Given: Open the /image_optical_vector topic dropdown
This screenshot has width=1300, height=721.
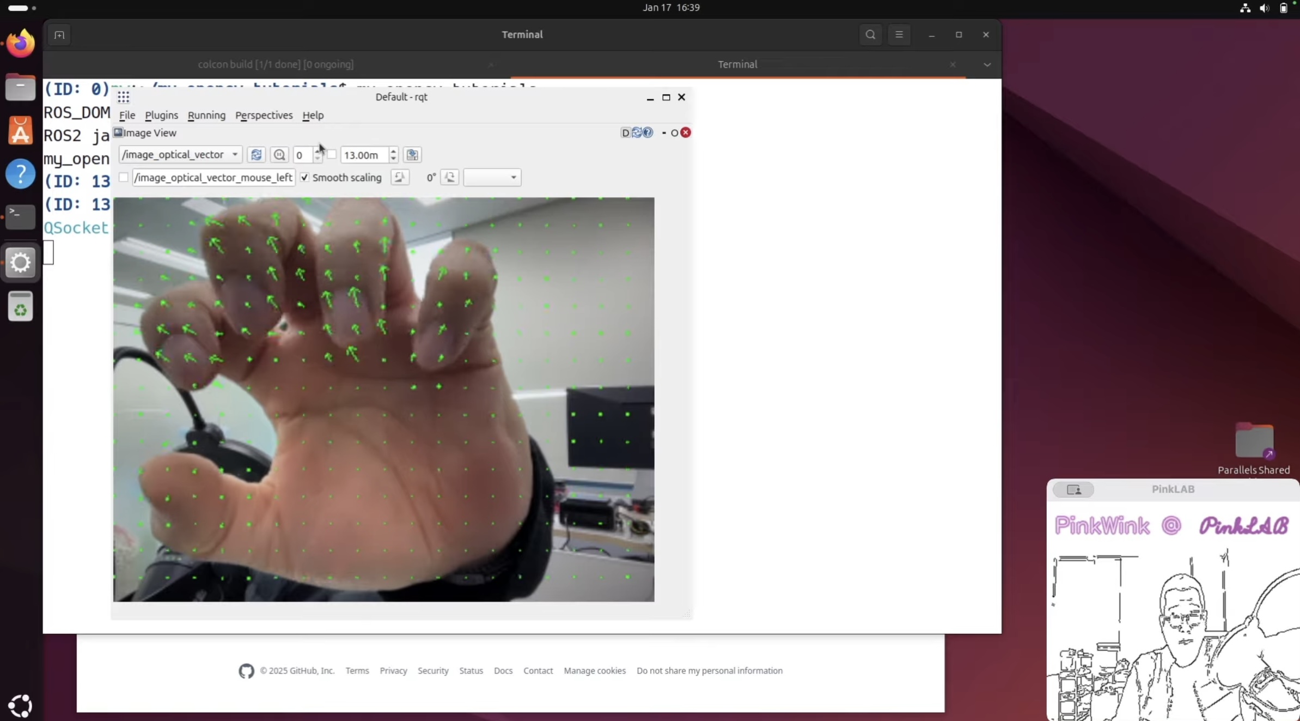Looking at the screenshot, I should tap(180, 155).
